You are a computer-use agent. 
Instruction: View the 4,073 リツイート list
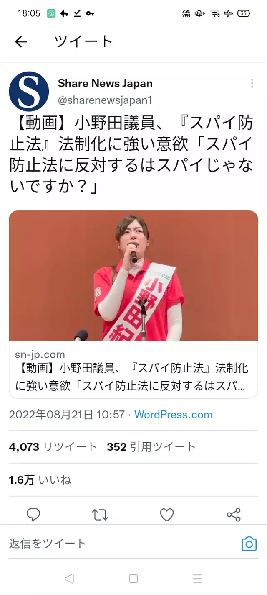point(53,447)
